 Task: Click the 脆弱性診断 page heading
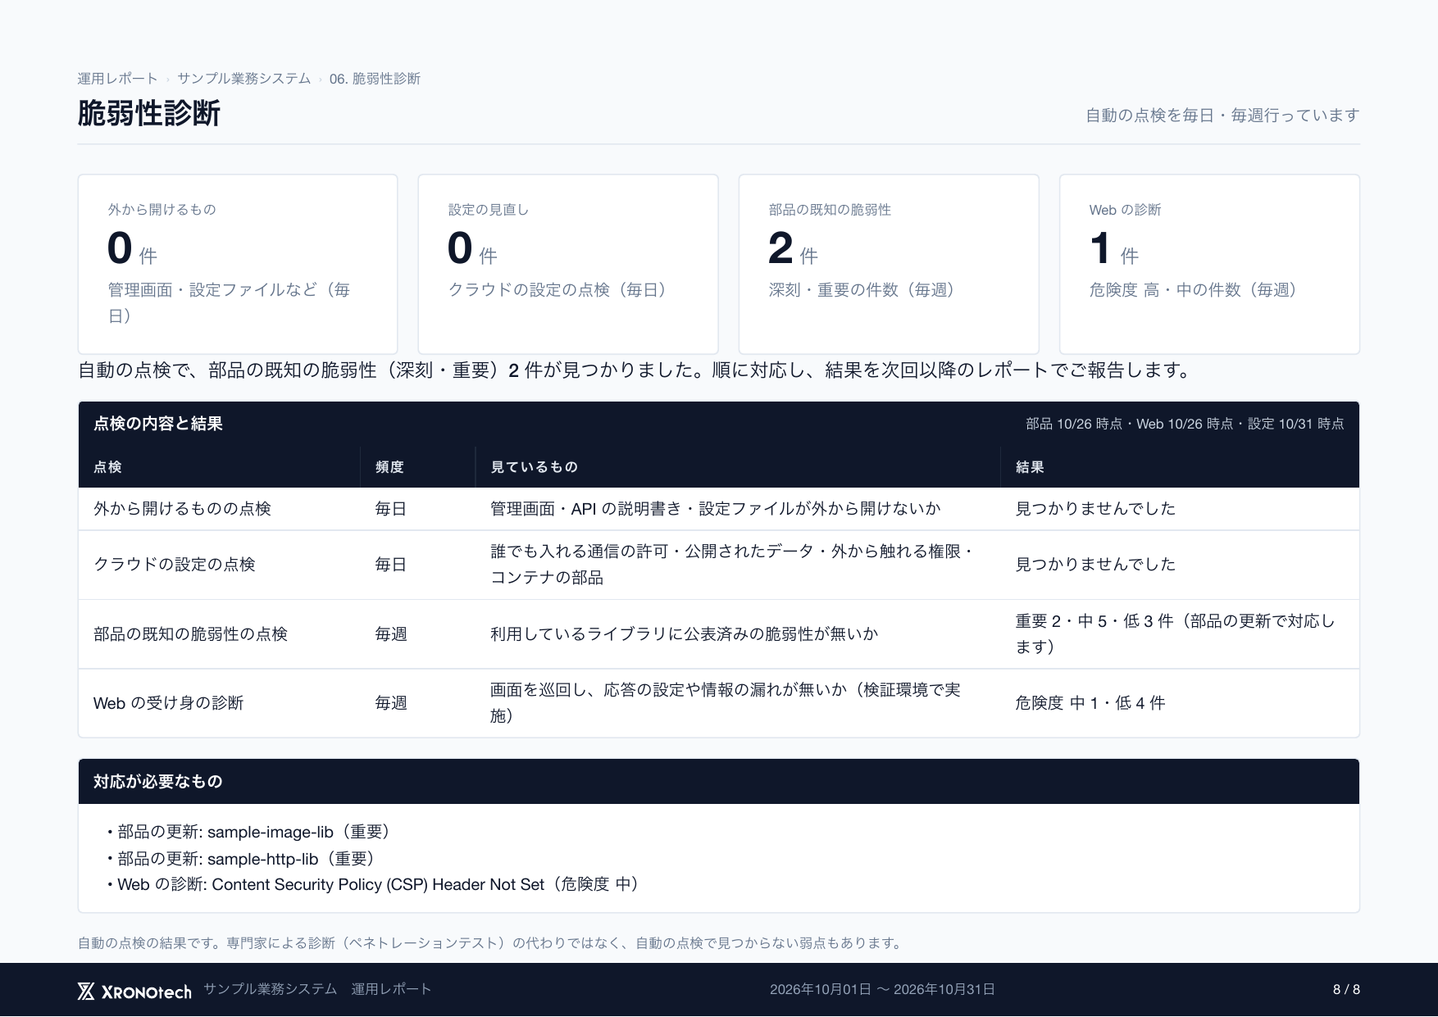pos(148,113)
